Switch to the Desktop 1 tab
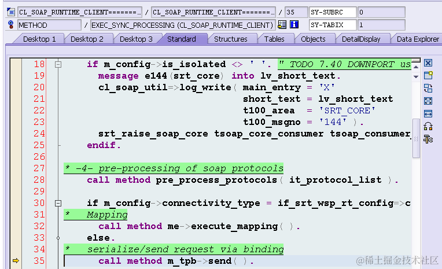The width and height of the screenshot is (442, 269). click(x=39, y=39)
